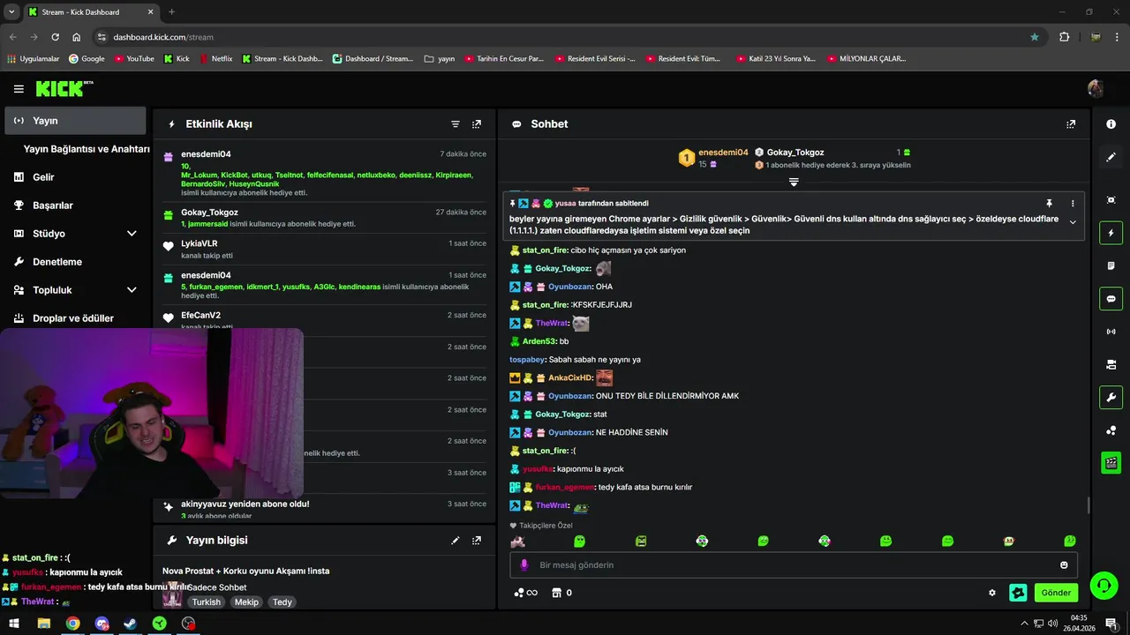Click the broadcast signal icon in right sidebar
Screen dimensions: 1130x635
pos(1111,332)
